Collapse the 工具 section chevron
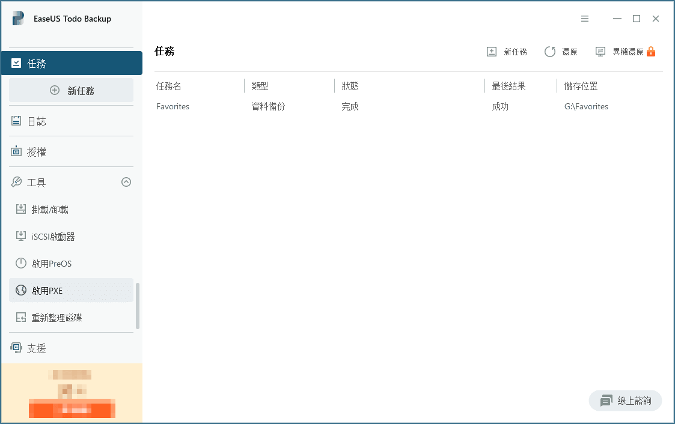Image resolution: width=675 pixels, height=424 pixels. coord(126,182)
